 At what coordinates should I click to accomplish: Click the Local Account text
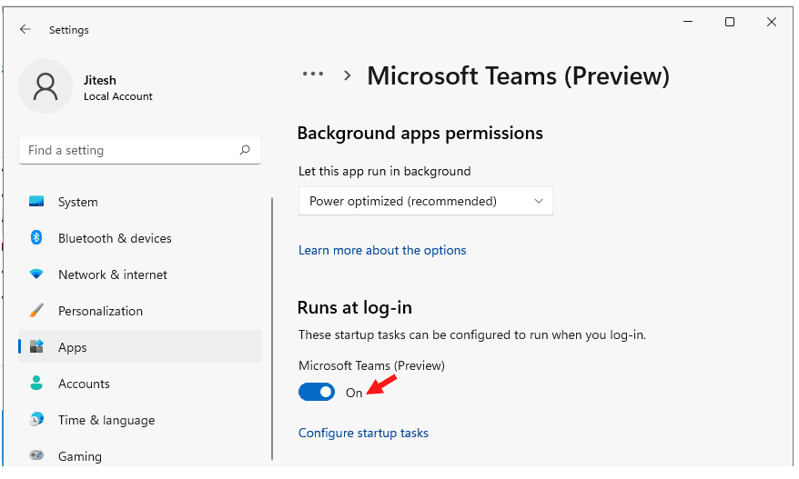118,96
